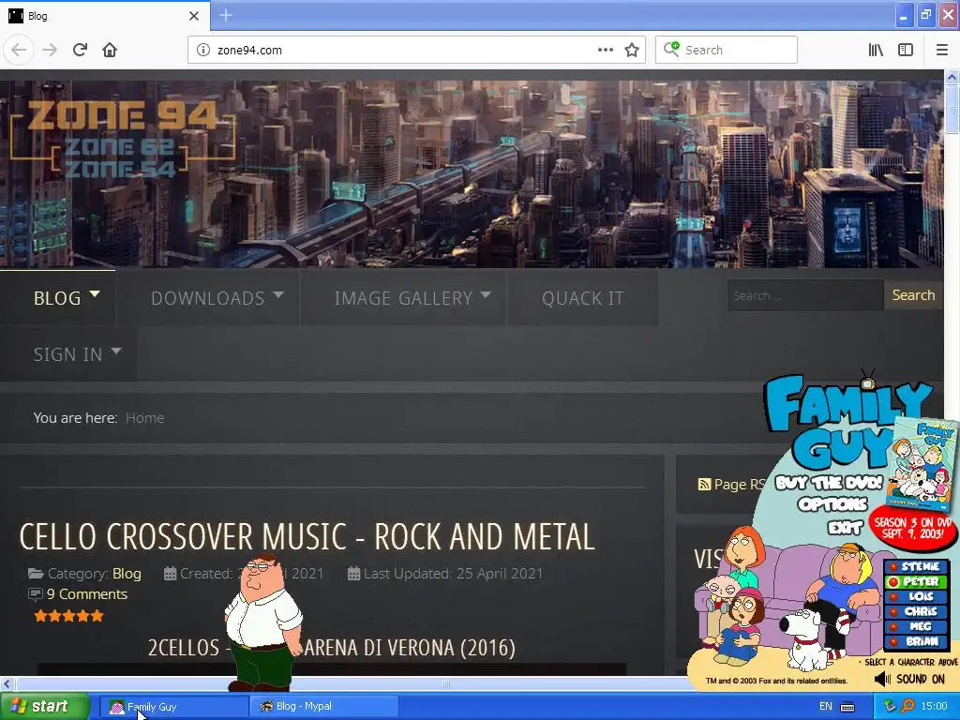The image size is (960, 720).
Task: Click the browser search magnifier icon
Action: click(671, 49)
